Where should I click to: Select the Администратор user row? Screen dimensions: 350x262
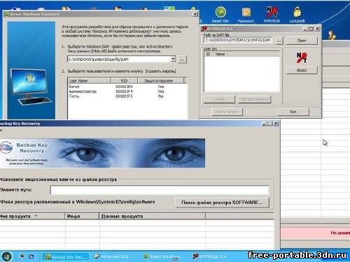(127, 92)
